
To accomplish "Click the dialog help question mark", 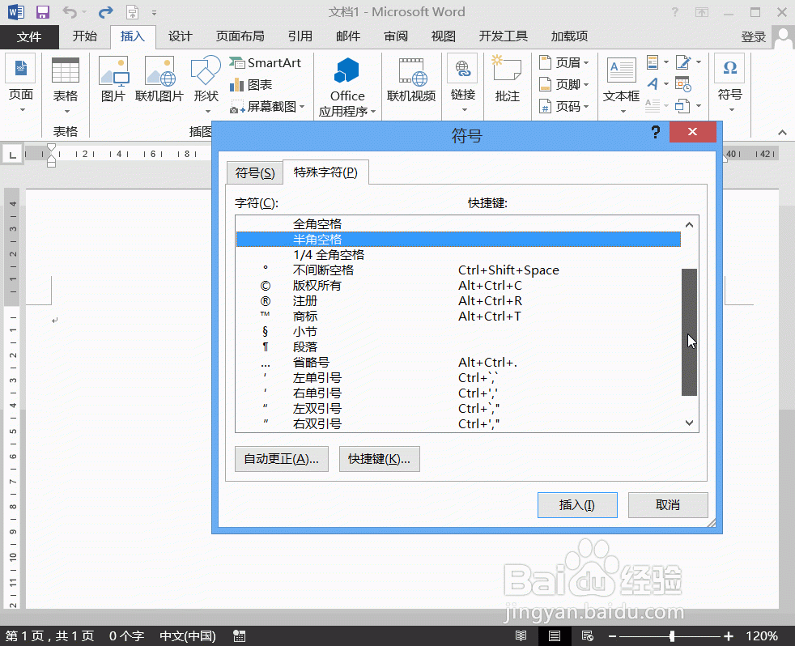I will tap(656, 134).
